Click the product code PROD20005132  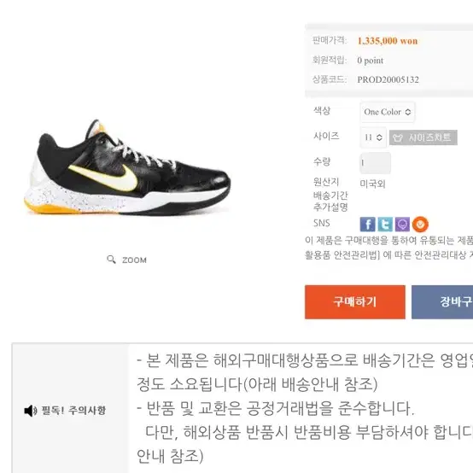coord(388,79)
